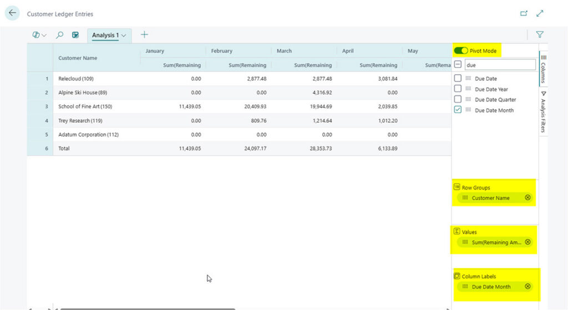
Task: Grab the Due Date Quarter drag handle
Action: [x=468, y=99]
